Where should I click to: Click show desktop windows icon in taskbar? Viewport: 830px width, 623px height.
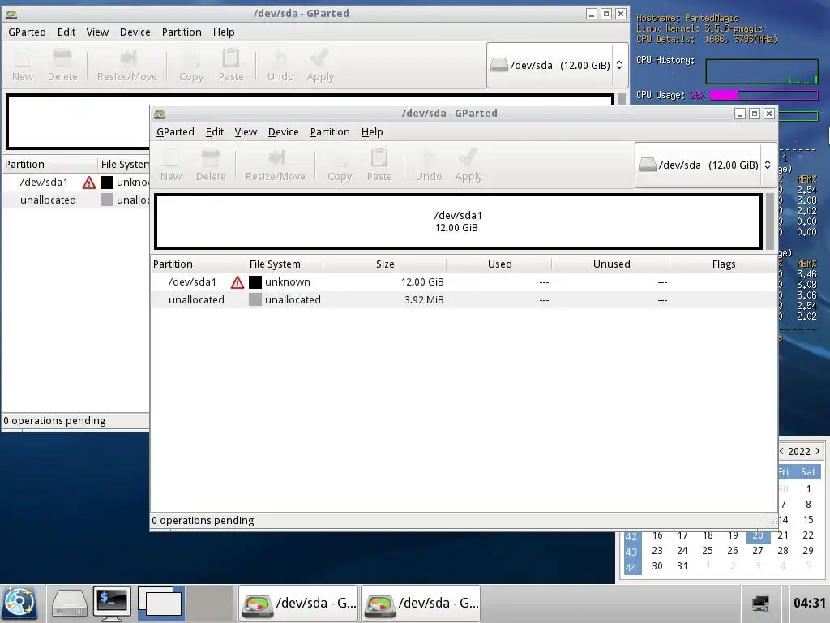[x=161, y=604]
